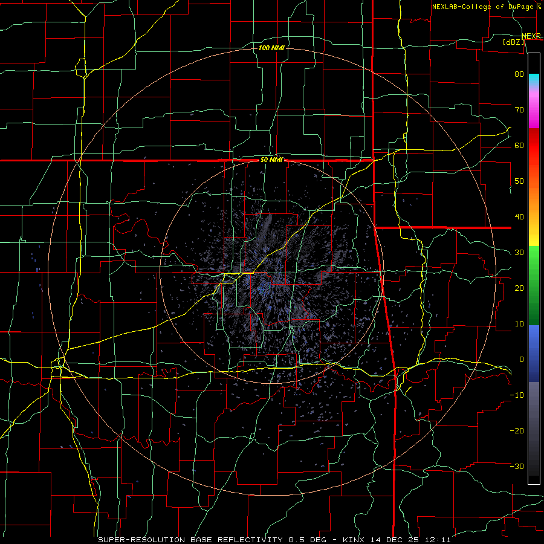Click the 60 value on the dBZ scale
This screenshot has height=544, width=544.
[x=519, y=145]
